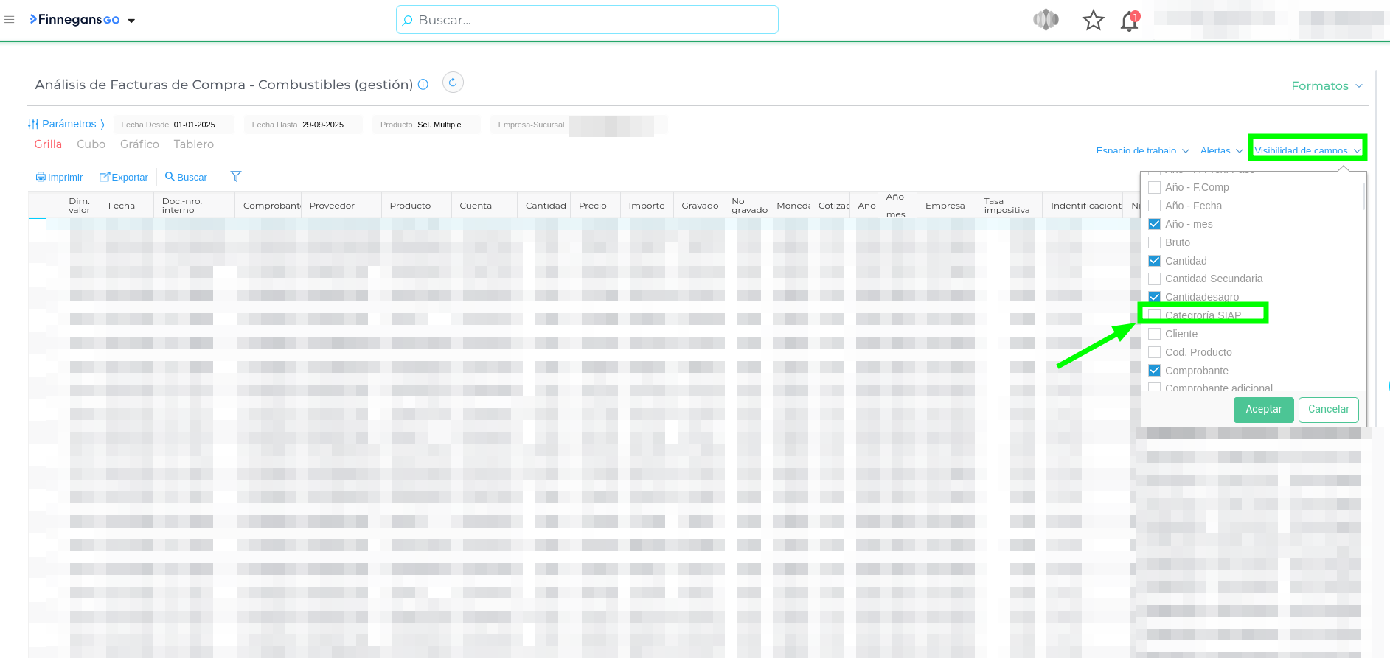Image resolution: width=1390 pixels, height=658 pixels.
Task: Click the info icon beside report title
Action: (423, 85)
